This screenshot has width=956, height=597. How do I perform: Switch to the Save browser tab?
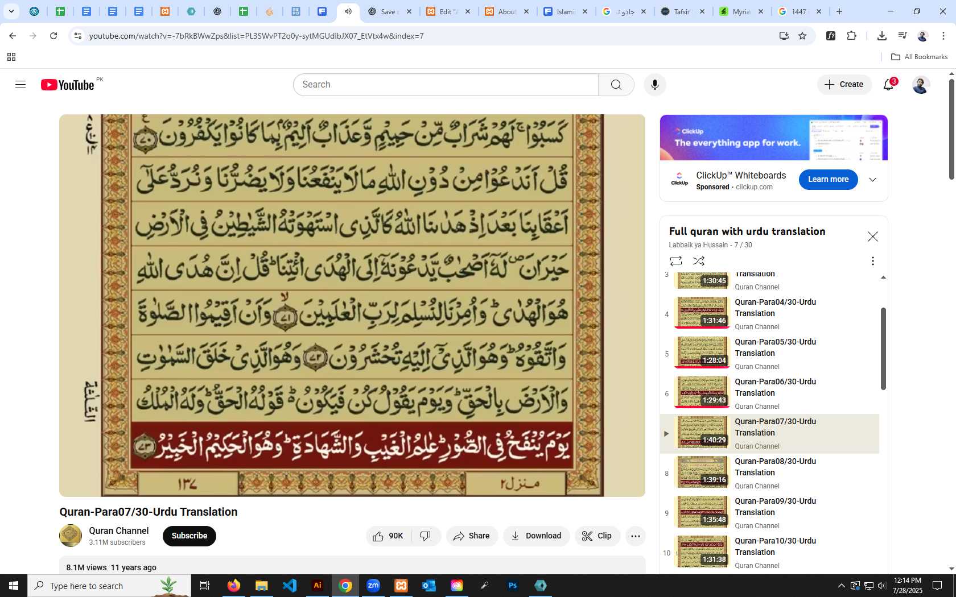pos(389,11)
